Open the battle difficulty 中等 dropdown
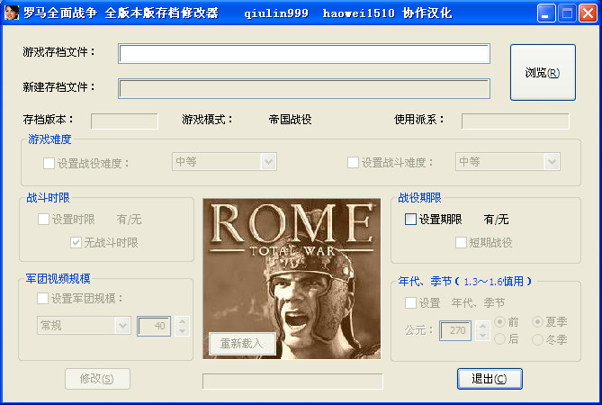This screenshot has width=602, height=405. point(508,162)
